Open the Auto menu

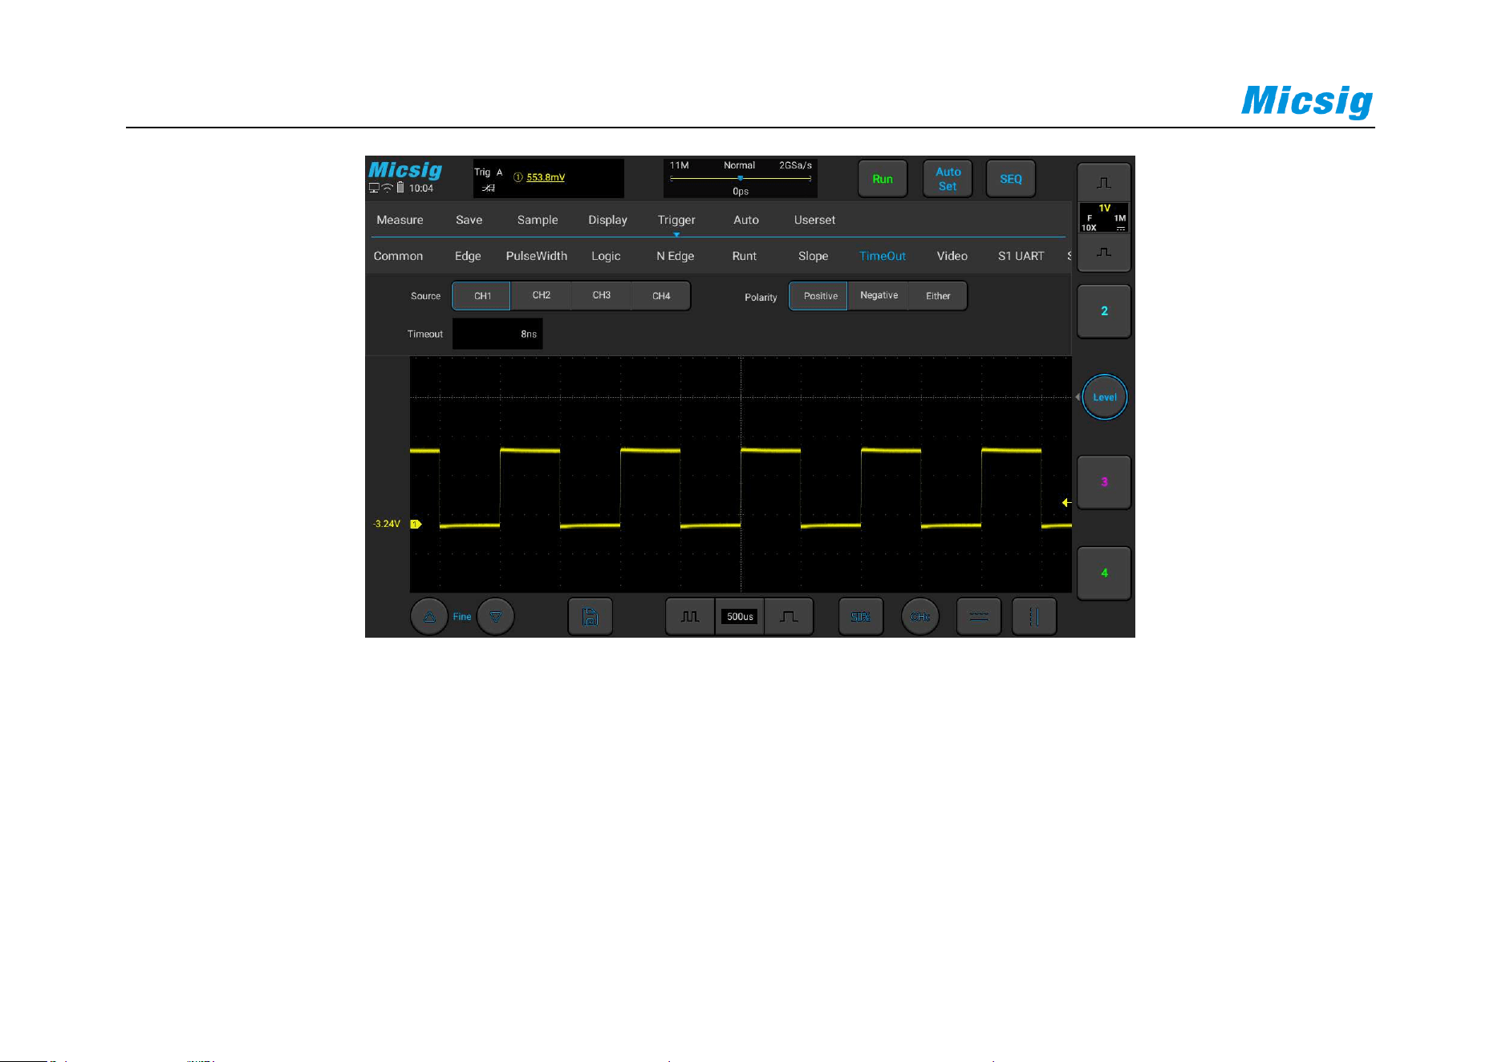point(746,220)
